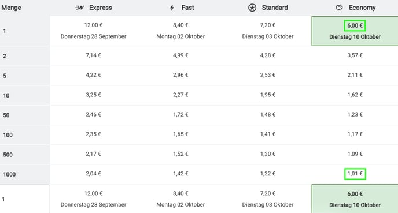Click outlined Economy price 1,01 € for 1000
This screenshot has height=213, width=398.
point(355,174)
